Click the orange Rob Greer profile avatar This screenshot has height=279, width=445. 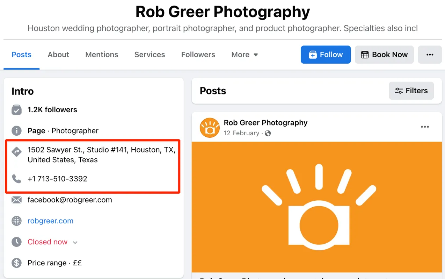[210, 128]
